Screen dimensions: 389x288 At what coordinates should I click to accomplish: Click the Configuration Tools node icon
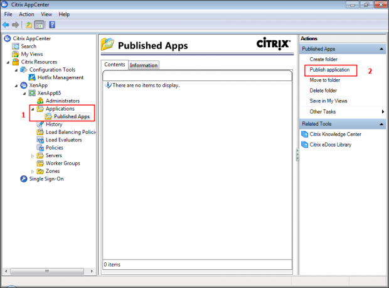(x=24, y=70)
